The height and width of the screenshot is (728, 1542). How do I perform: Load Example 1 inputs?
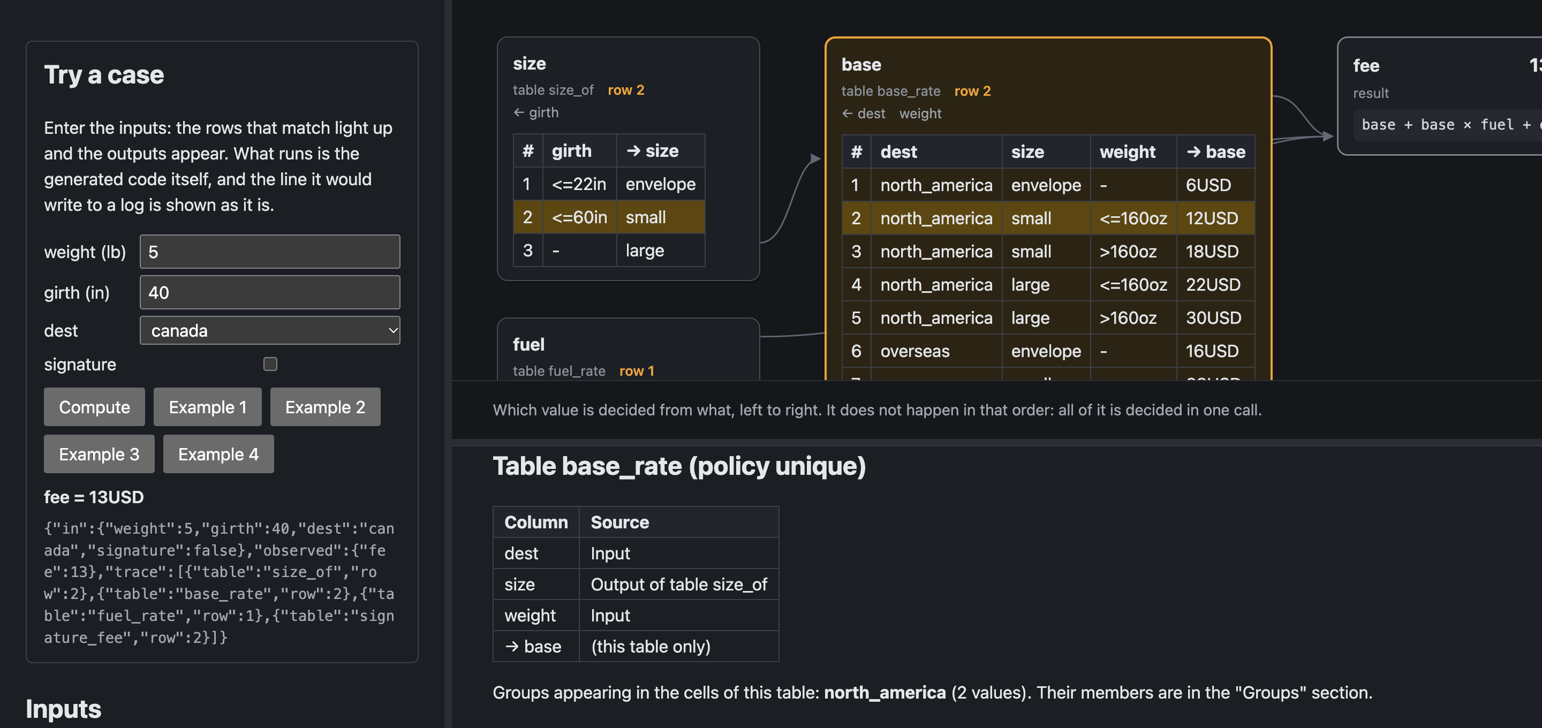[207, 407]
